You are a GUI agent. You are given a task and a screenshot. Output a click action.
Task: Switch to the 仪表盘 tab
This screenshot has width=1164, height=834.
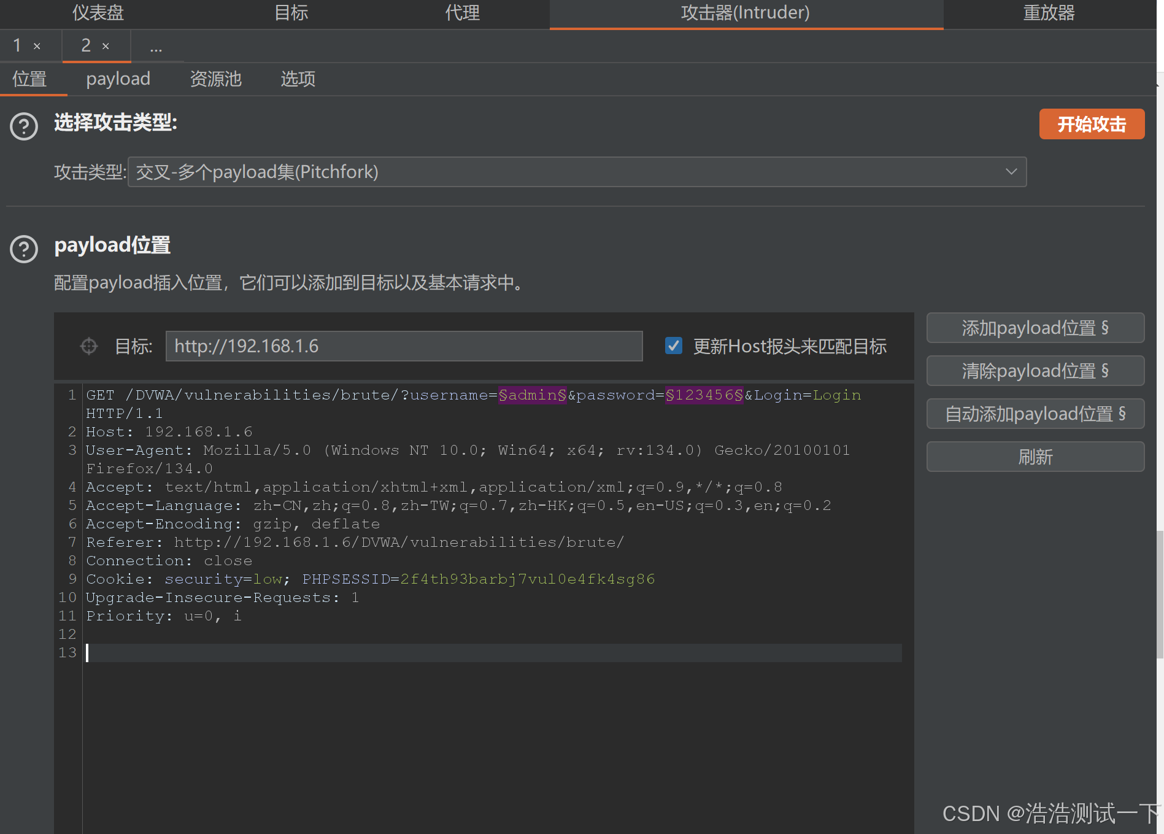tap(98, 13)
